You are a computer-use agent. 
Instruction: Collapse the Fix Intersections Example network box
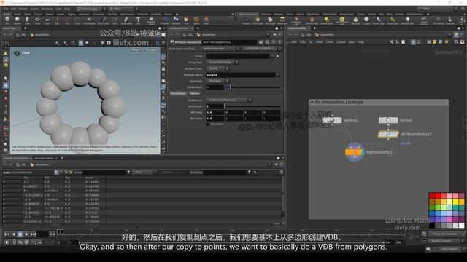click(312, 102)
